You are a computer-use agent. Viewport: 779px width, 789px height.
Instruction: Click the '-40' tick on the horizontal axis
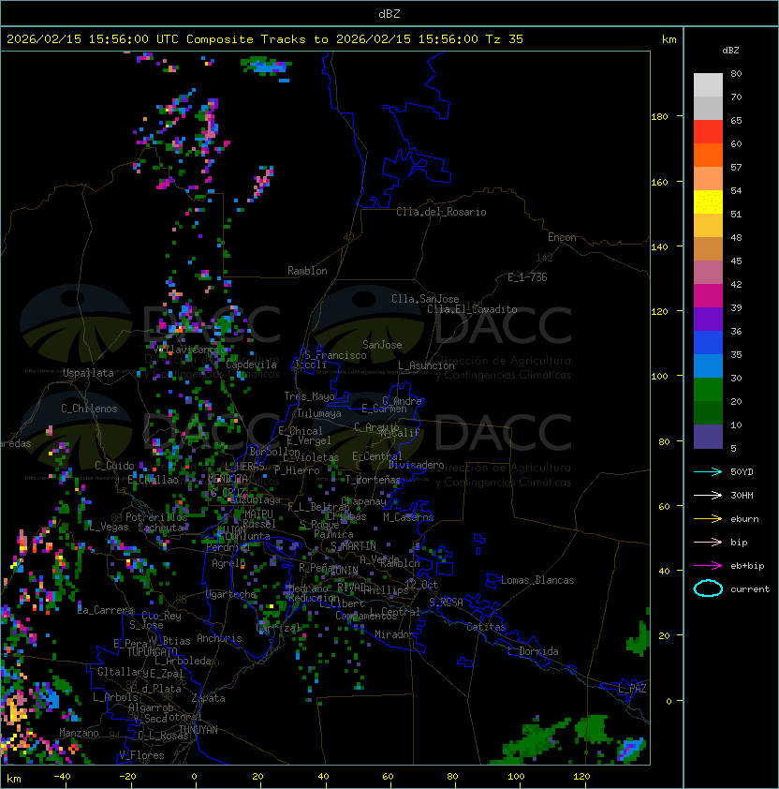[x=62, y=777]
